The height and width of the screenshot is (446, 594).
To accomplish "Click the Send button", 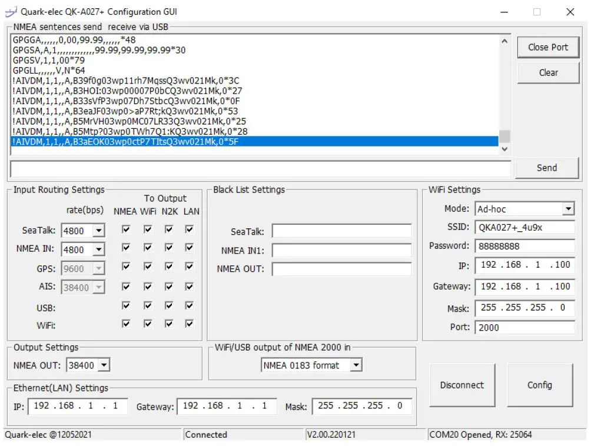I will (546, 168).
